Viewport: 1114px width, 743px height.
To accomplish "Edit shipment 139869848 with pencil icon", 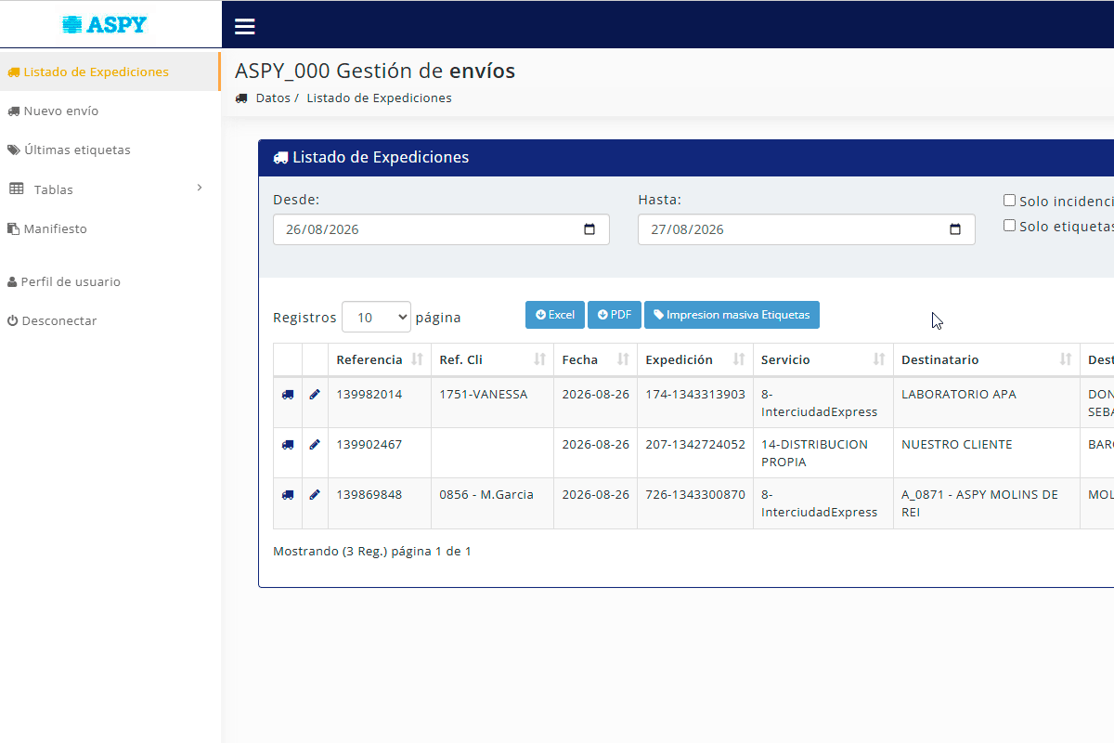I will (315, 495).
